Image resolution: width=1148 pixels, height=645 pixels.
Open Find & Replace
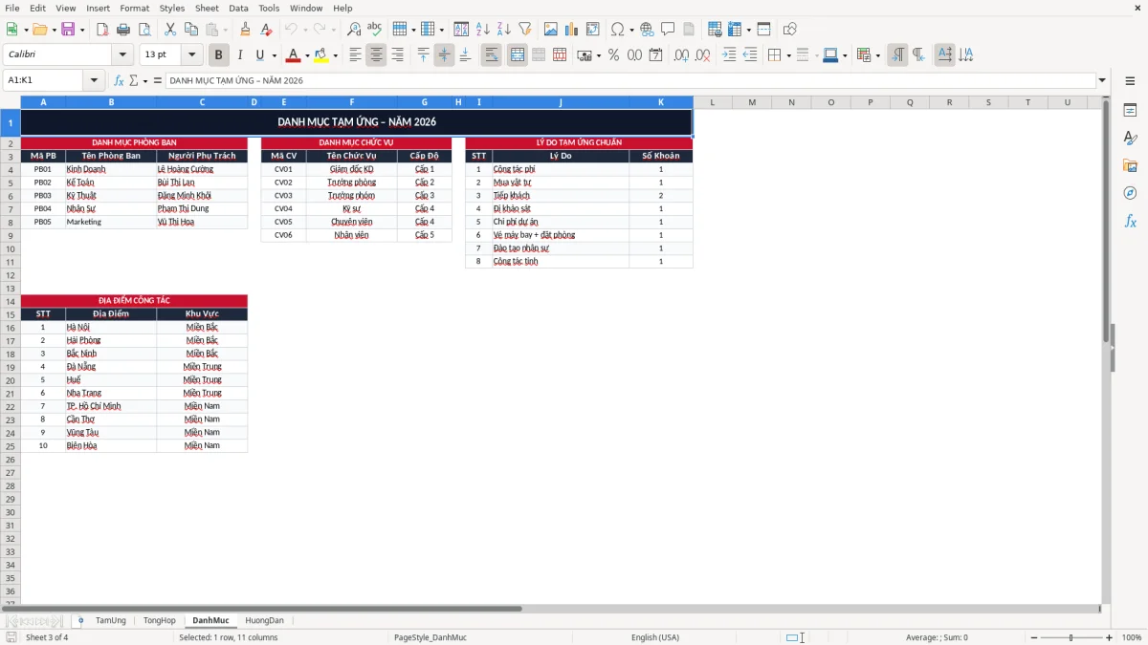354,30
